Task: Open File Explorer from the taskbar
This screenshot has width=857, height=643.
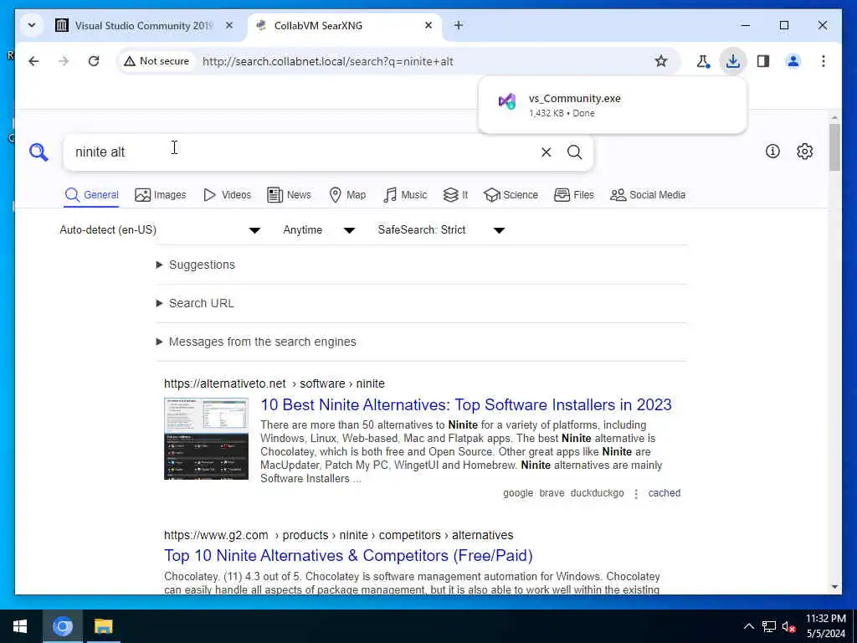Action: [103, 626]
